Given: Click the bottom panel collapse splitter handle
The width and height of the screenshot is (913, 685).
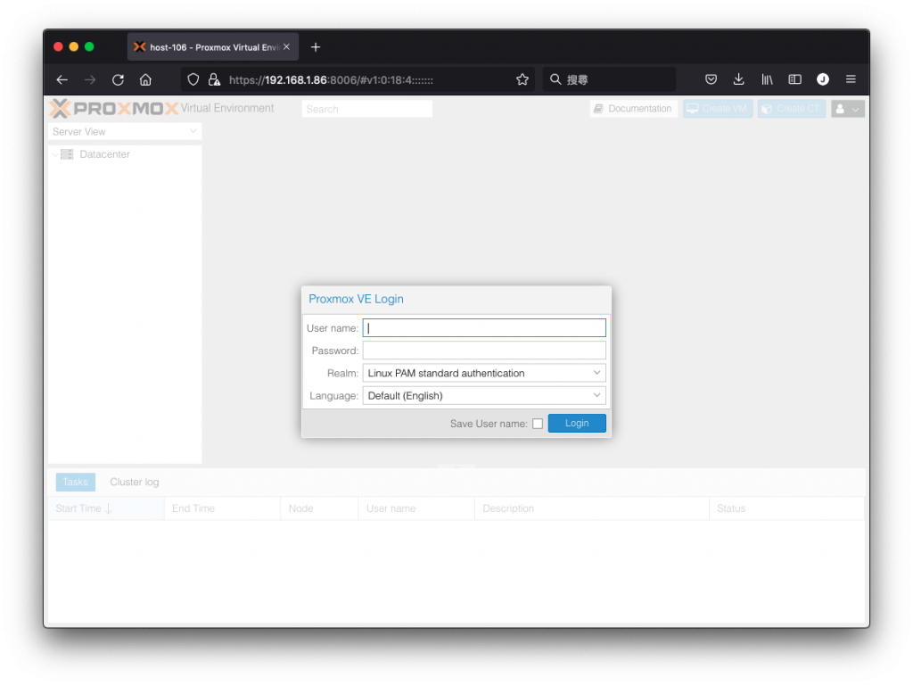Looking at the screenshot, I should tap(456, 466).
